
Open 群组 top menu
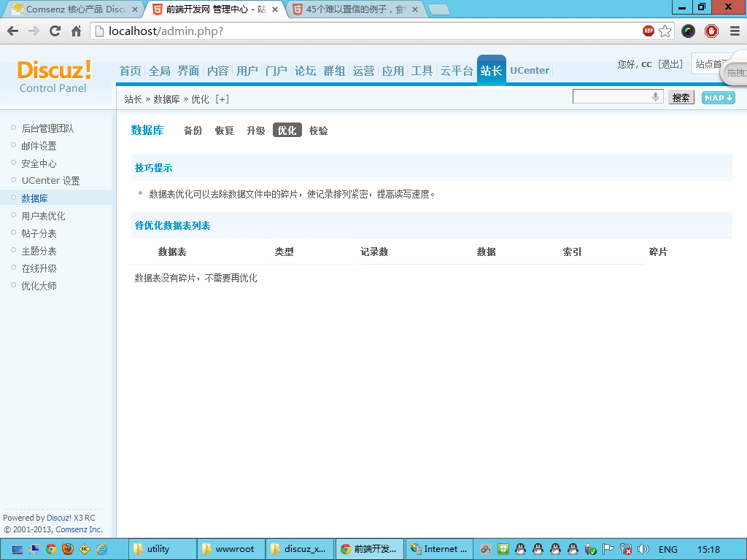(334, 71)
